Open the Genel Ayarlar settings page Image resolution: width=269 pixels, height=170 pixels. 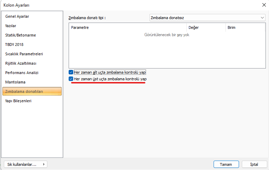tap(17, 16)
